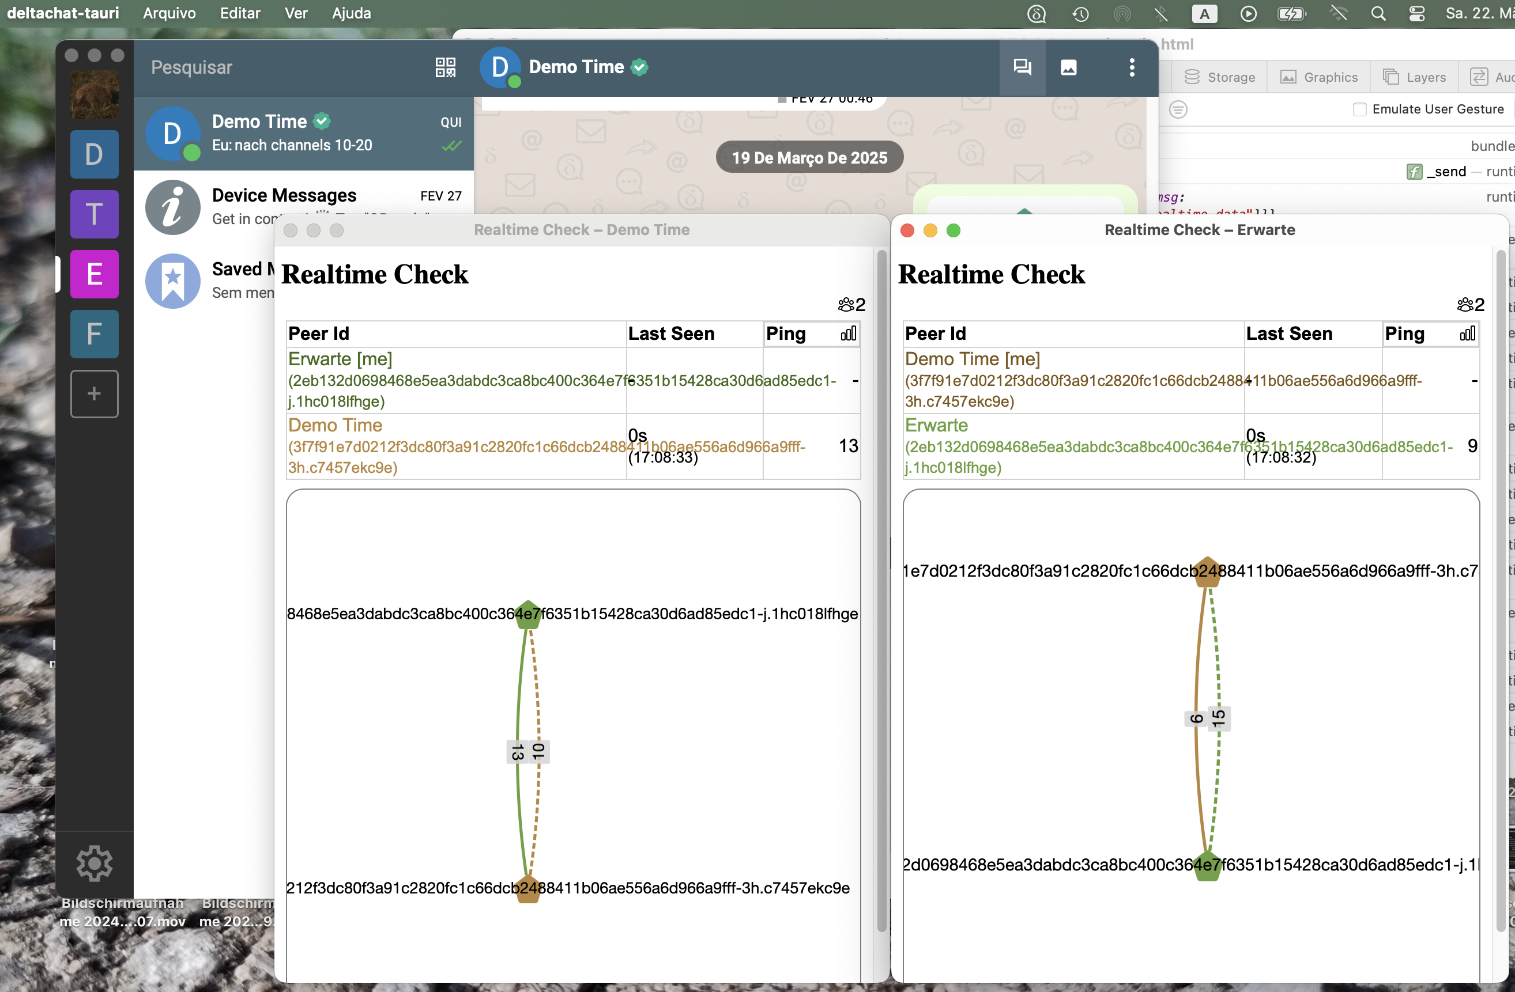Open the QR code scanner icon

(x=445, y=67)
